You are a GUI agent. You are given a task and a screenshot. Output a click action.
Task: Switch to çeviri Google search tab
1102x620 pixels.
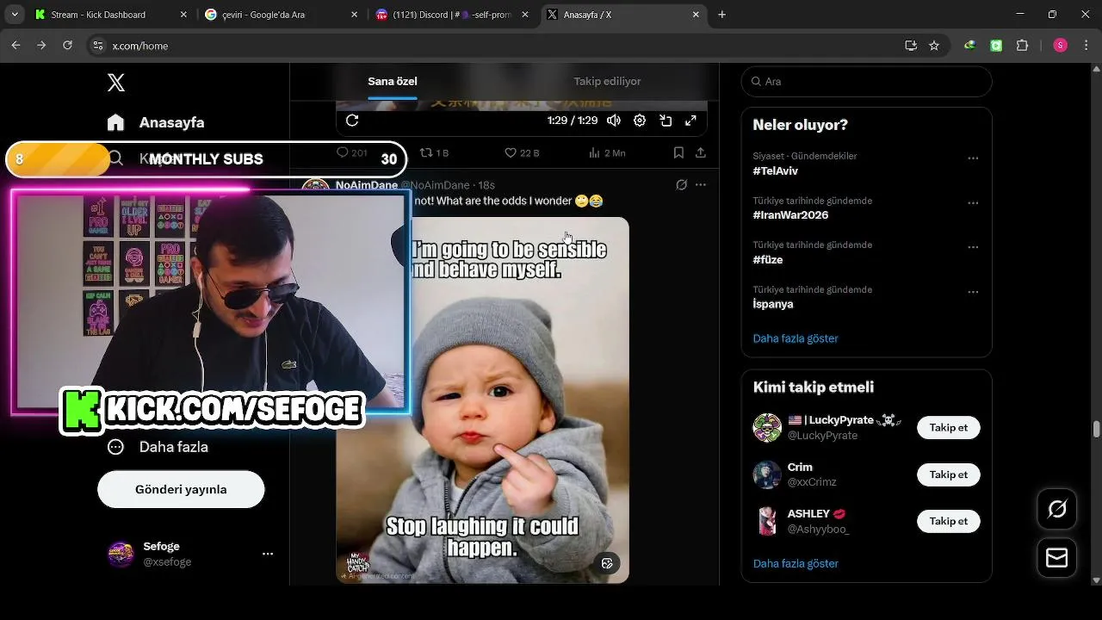click(x=282, y=15)
